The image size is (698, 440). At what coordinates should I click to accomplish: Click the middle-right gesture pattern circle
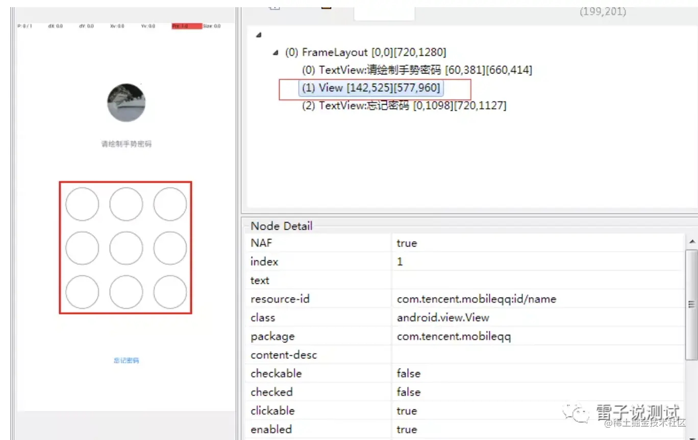pyautogui.click(x=170, y=248)
